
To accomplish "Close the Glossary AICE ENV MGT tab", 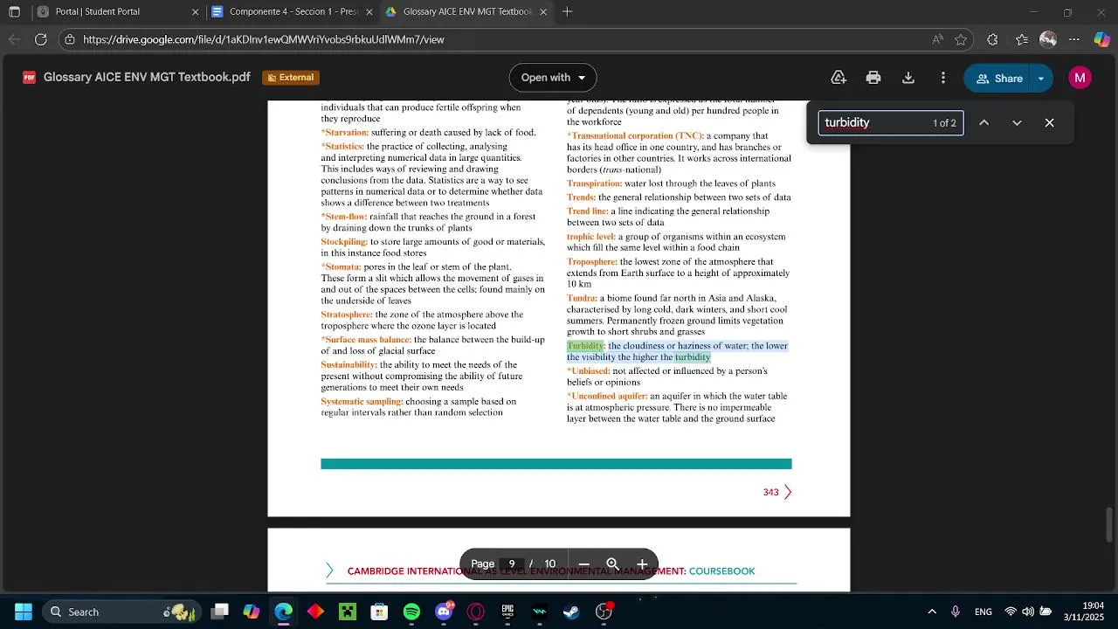I will pyautogui.click(x=543, y=12).
